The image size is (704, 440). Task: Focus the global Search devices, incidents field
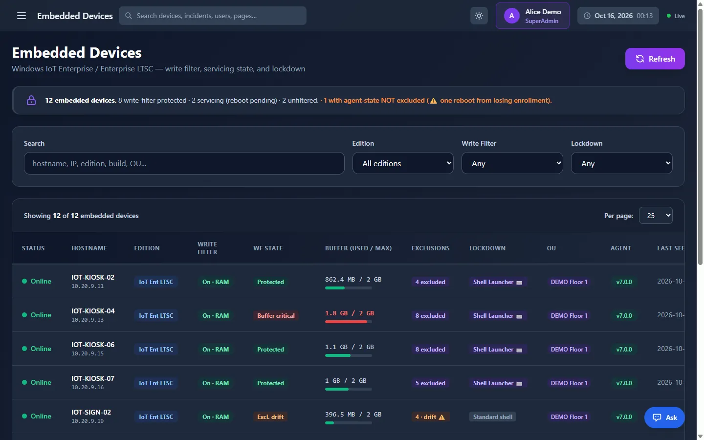tap(213, 16)
